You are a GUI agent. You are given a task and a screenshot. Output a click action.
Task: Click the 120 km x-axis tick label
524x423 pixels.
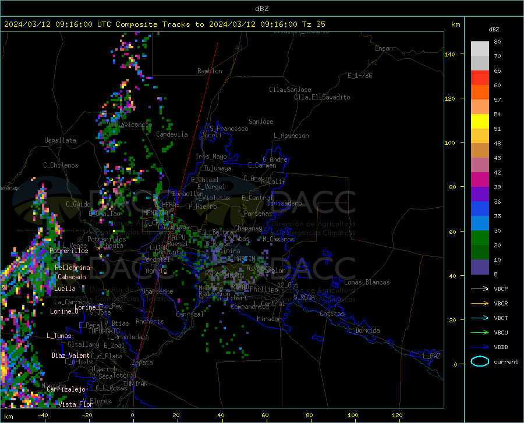tap(397, 415)
